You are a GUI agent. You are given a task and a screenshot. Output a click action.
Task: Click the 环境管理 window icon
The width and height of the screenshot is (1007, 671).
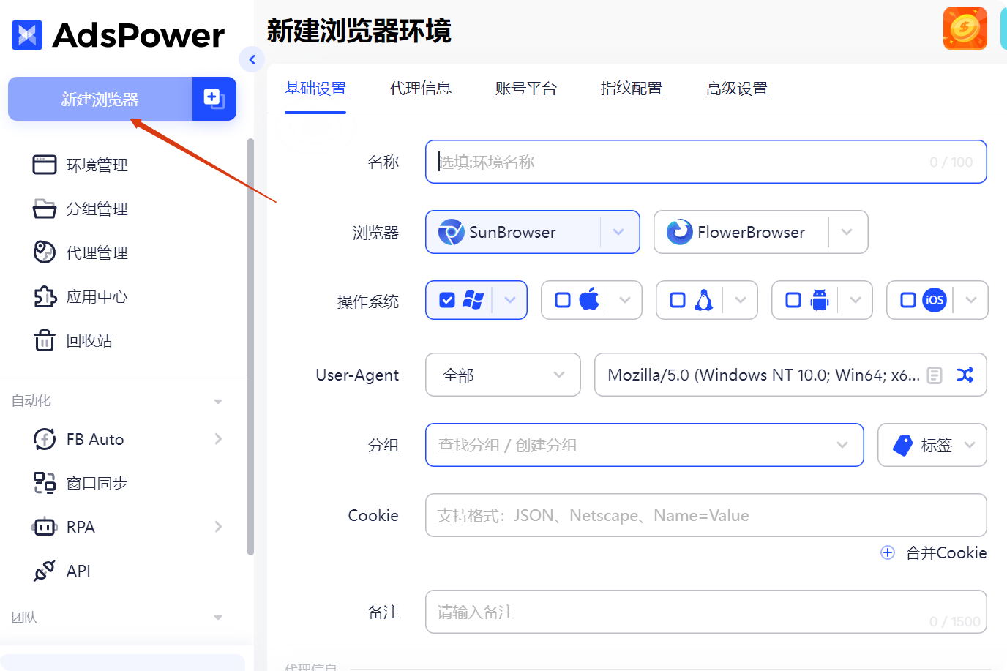[x=45, y=165]
